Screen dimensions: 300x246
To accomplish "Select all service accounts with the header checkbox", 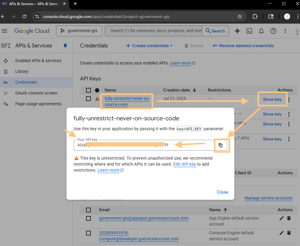I will coord(88,210).
